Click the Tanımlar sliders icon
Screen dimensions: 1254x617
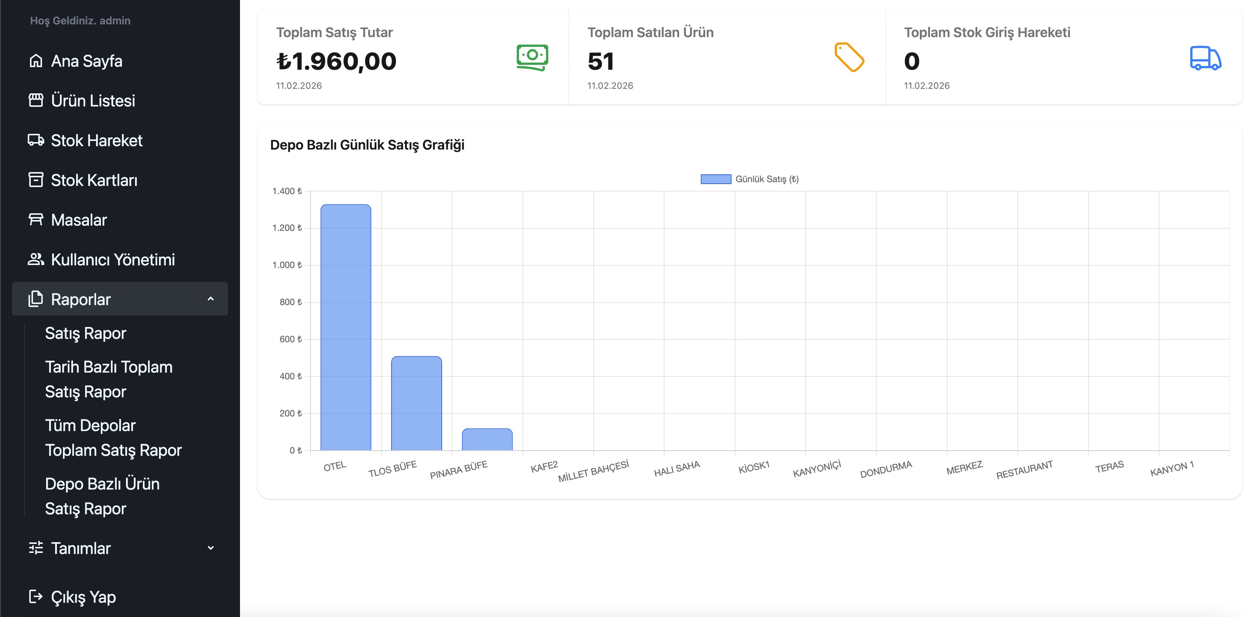click(36, 548)
